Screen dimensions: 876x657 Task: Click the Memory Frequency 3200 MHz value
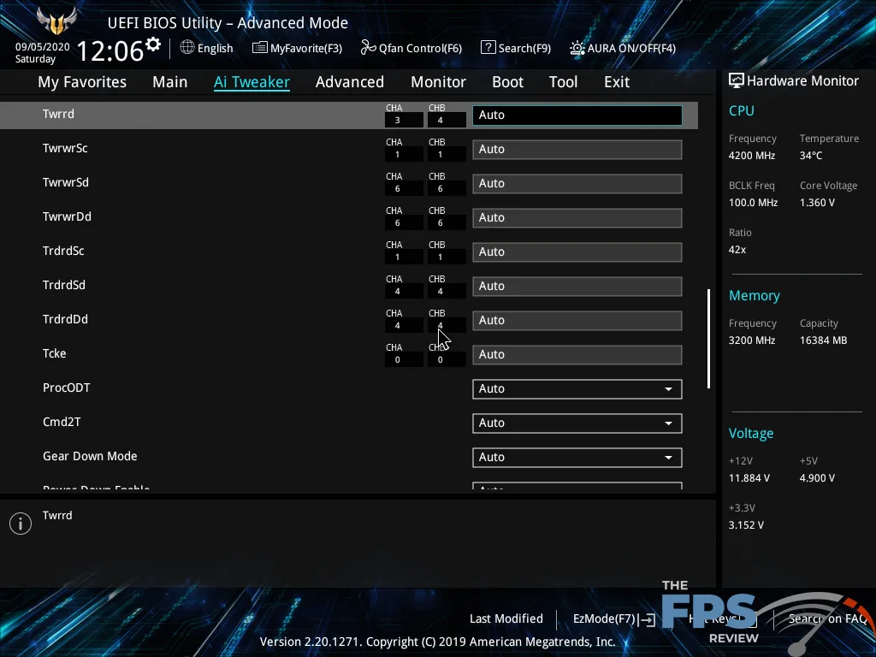pos(751,340)
